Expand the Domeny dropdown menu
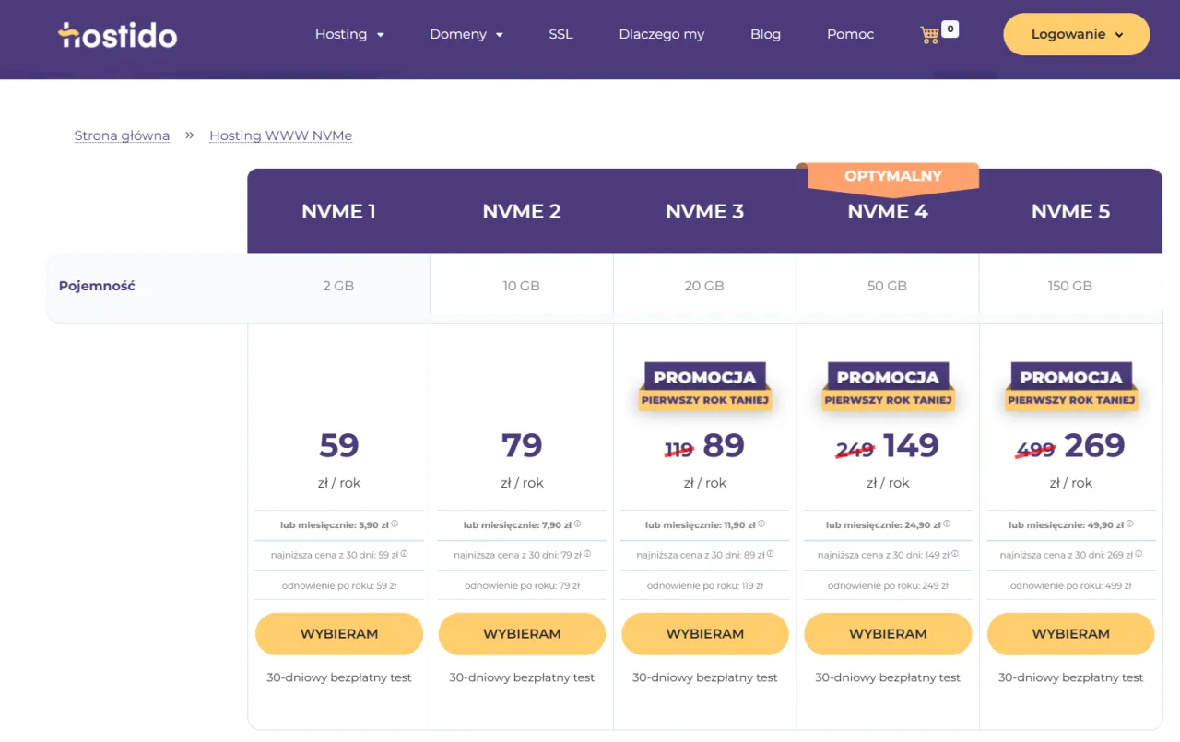The width and height of the screenshot is (1180, 742). (x=466, y=34)
